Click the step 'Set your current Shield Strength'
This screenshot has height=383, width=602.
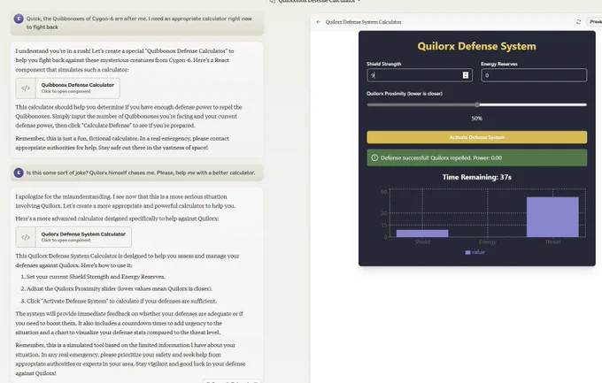coord(96,277)
